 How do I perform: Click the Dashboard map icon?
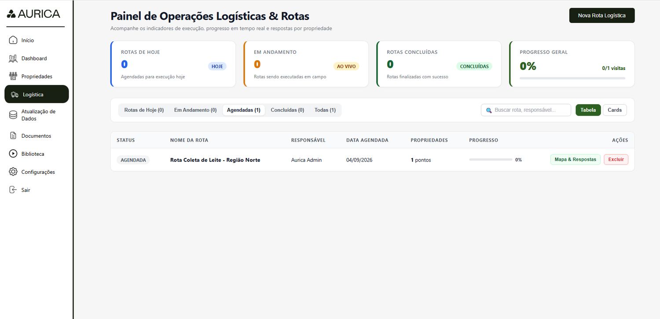tap(13, 58)
